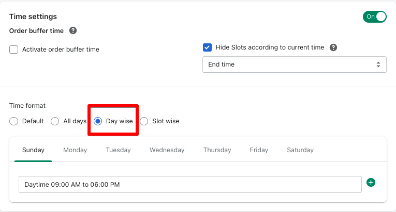Switch to the Sunday tab
396x212 pixels.
click(33, 150)
